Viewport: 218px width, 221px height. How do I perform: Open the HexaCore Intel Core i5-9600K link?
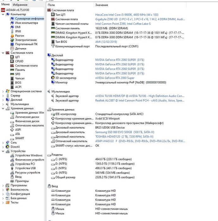[127, 15]
